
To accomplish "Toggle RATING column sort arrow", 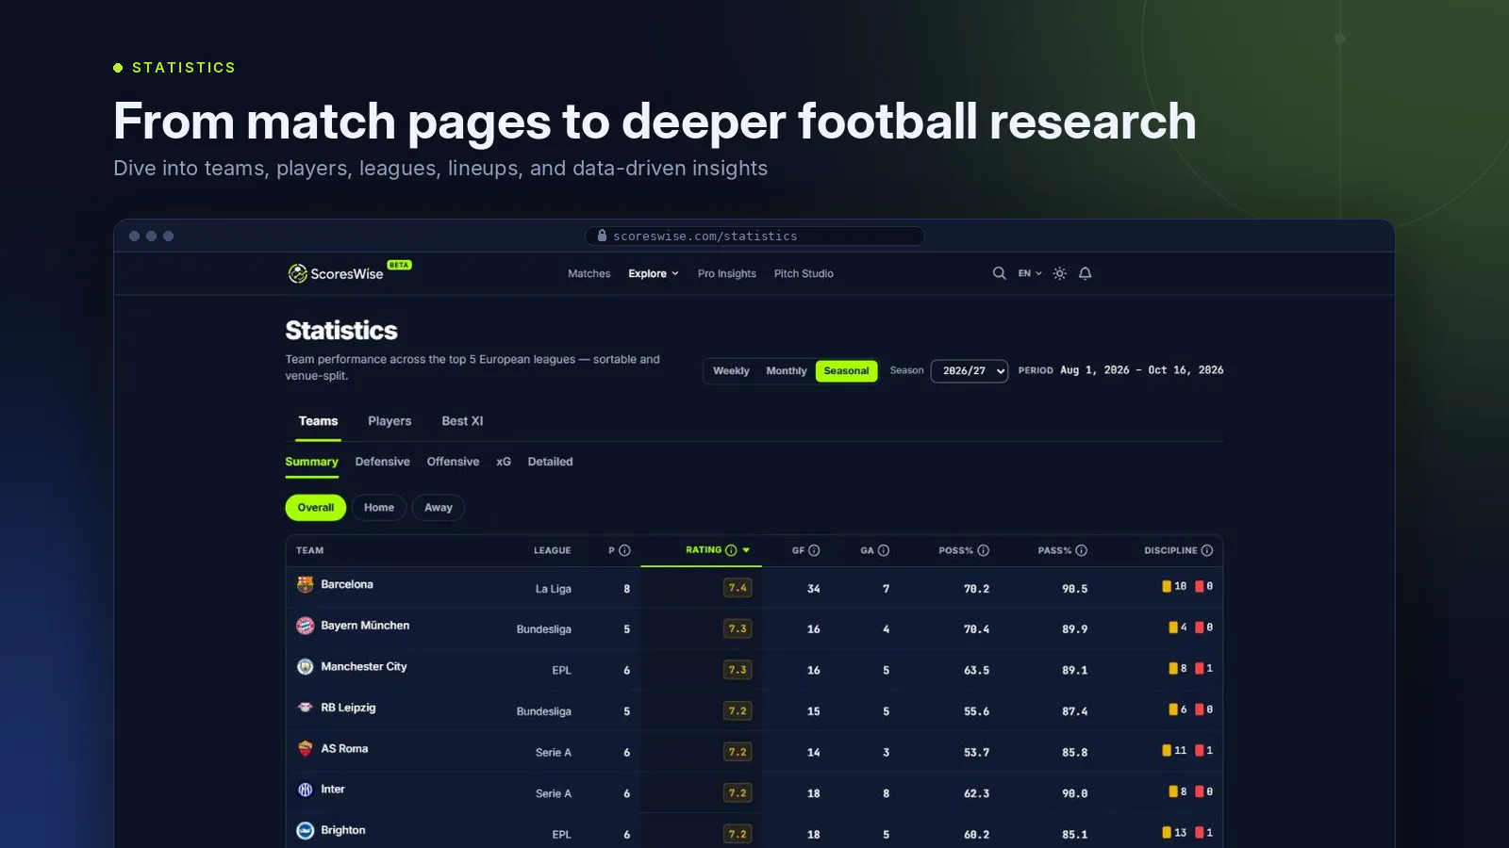I will tap(746, 550).
